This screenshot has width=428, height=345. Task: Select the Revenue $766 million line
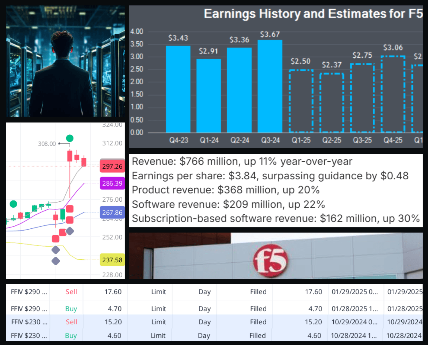click(242, 162)
